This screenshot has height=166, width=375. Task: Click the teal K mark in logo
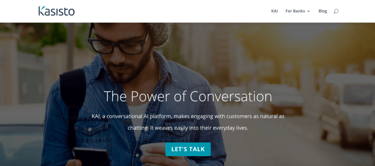coord(41,11)
